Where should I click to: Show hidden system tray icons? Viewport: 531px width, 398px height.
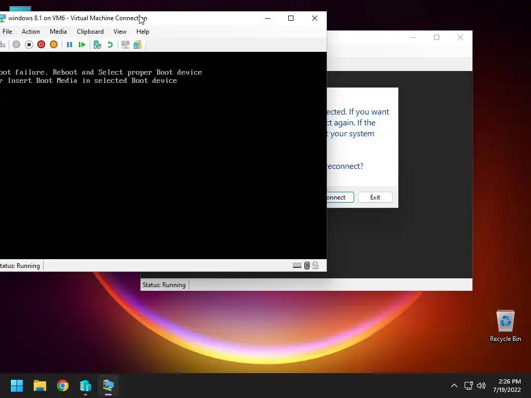pos(454,386)
